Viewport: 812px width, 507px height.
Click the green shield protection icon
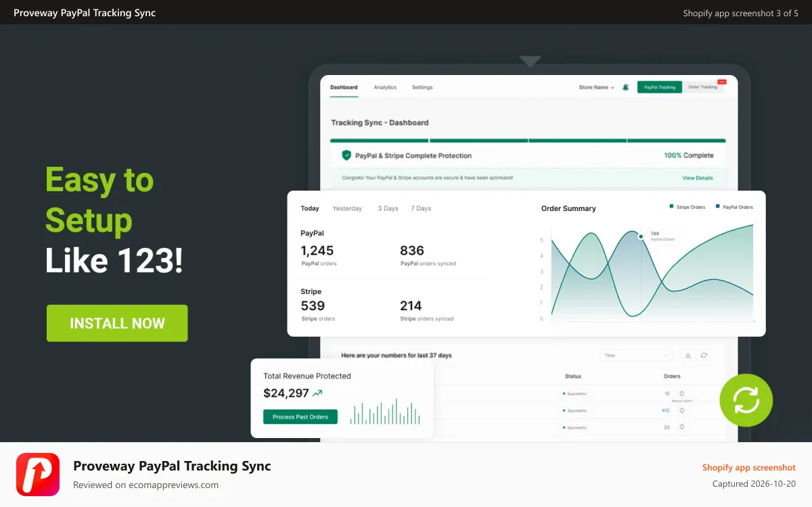click(346, 155)
